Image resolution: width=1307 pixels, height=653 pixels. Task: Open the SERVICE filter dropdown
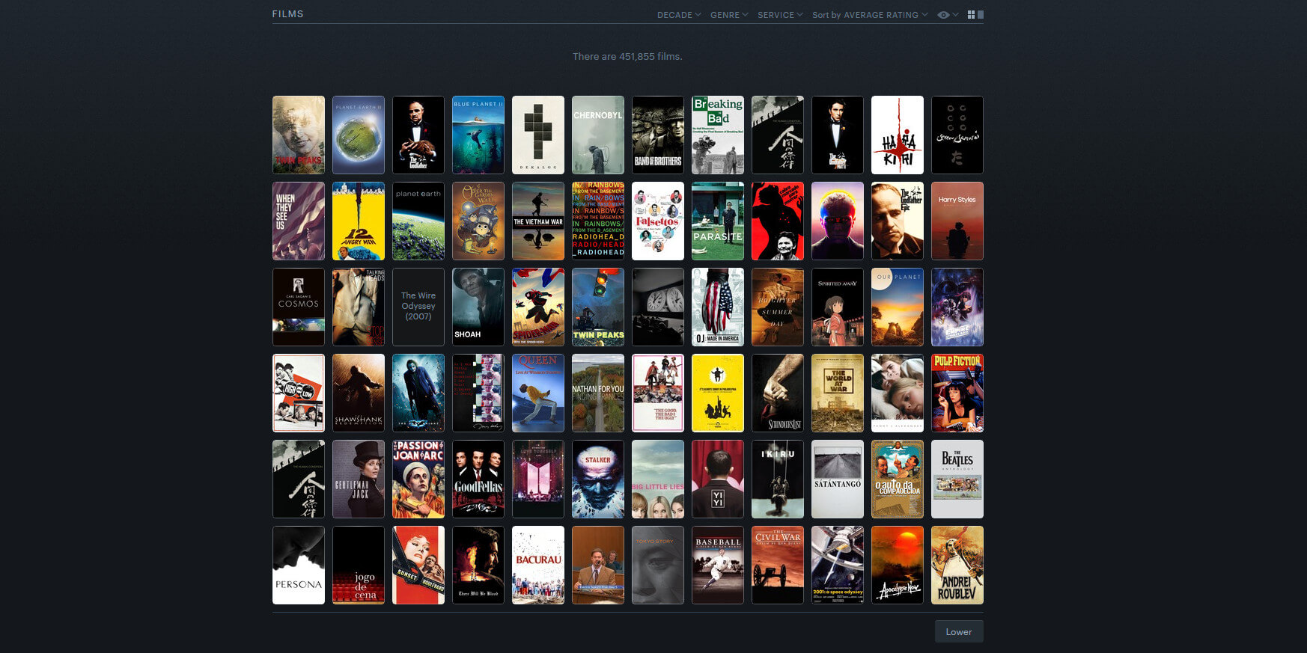(x=779, y=15)
